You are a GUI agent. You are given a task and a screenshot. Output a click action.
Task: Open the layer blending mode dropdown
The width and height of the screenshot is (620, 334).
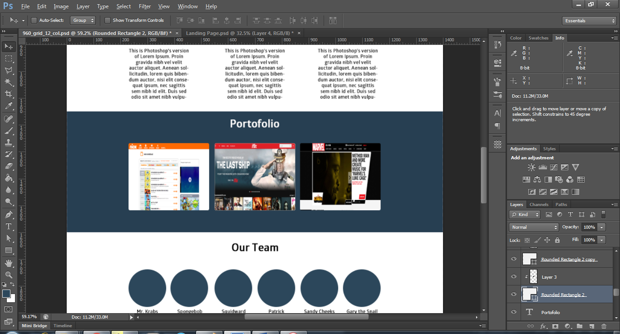533,226
